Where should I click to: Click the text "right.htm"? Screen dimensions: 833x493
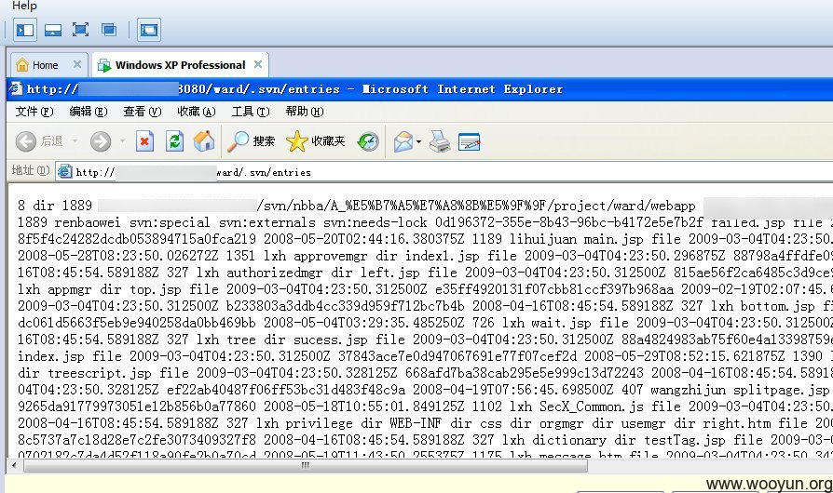click(737, 423)
